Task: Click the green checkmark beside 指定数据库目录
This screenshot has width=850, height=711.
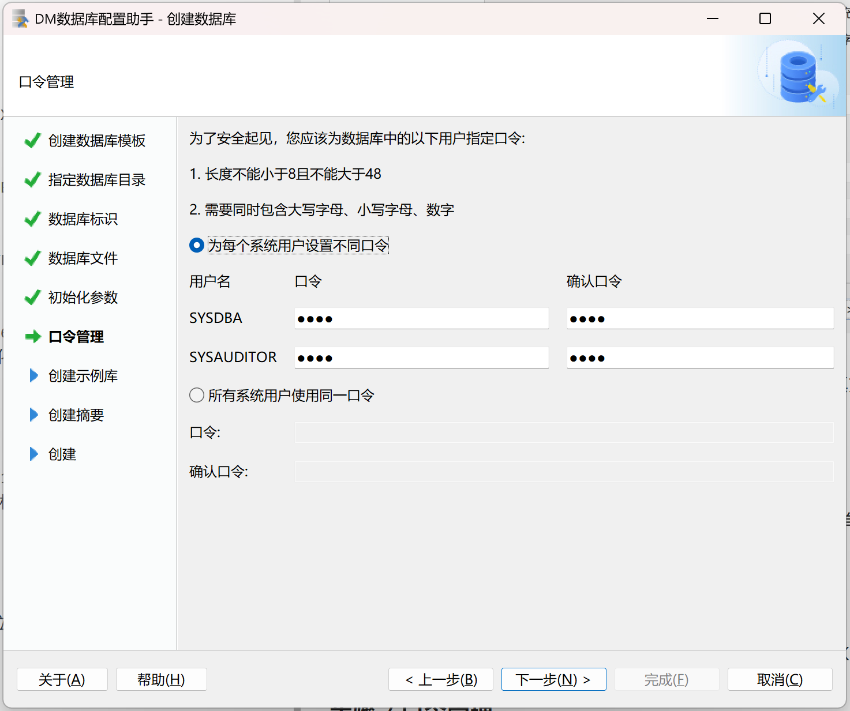Action: point(33,180)
